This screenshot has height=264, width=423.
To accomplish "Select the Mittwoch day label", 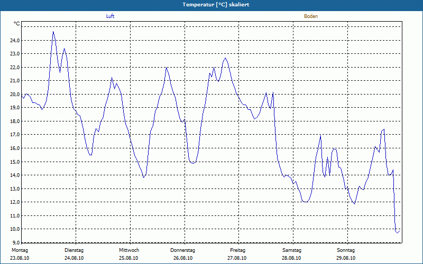I will tap(129, 250).
